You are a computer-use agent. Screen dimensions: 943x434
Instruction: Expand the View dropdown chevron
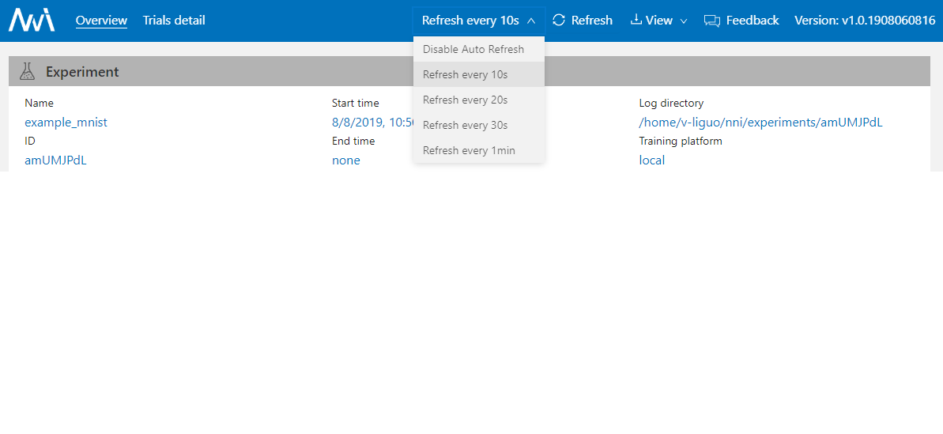point(684,21)
